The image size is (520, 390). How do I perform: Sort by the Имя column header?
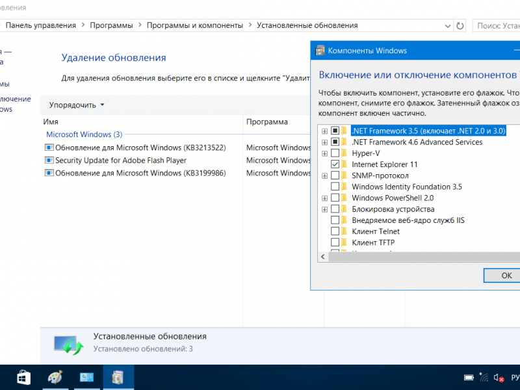[142, 122]
